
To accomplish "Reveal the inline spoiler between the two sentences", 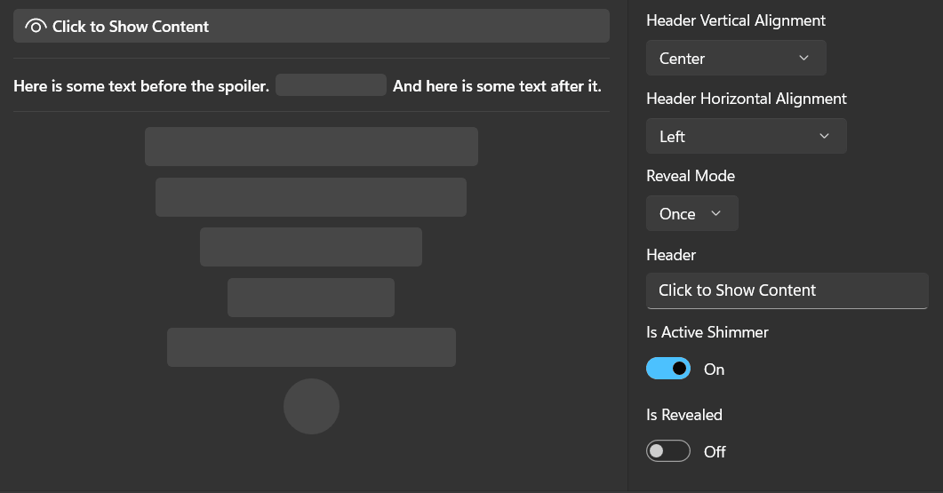I will click(331, 85).
